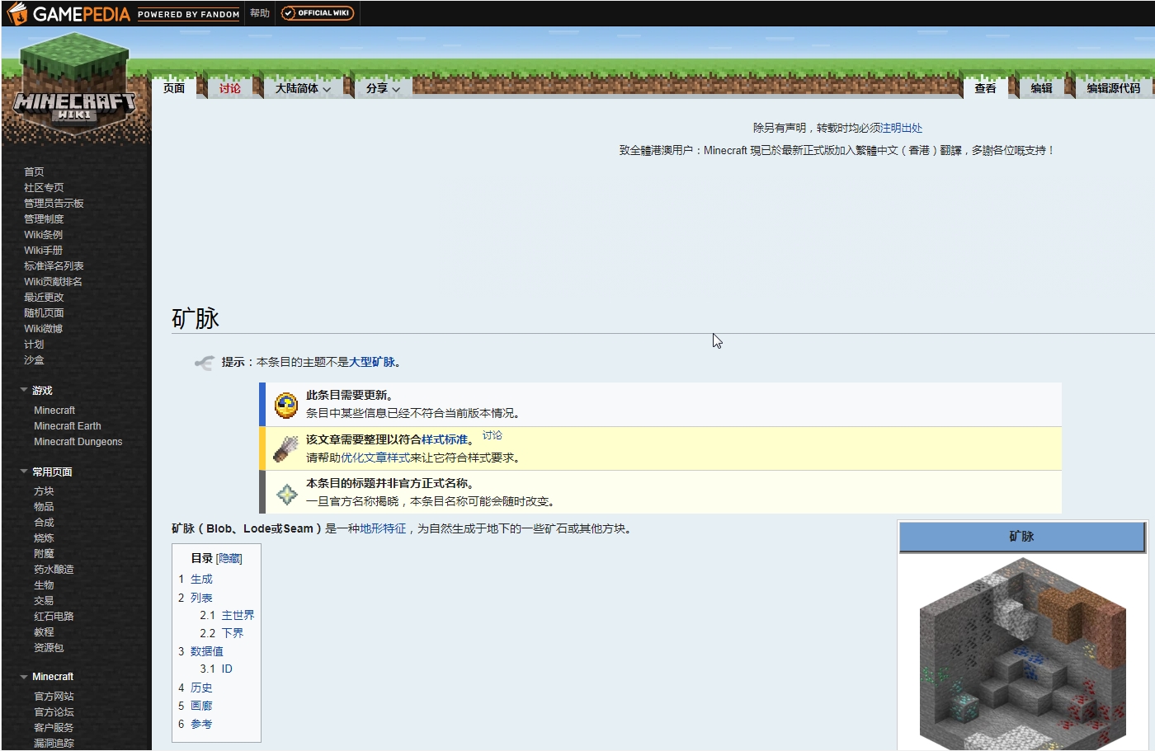Open 附魔 in the sidebar

(x=44, y=554)
